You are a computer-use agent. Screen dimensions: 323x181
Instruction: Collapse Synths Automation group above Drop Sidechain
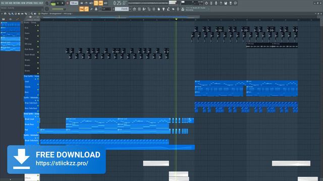(x=35, y=101)
